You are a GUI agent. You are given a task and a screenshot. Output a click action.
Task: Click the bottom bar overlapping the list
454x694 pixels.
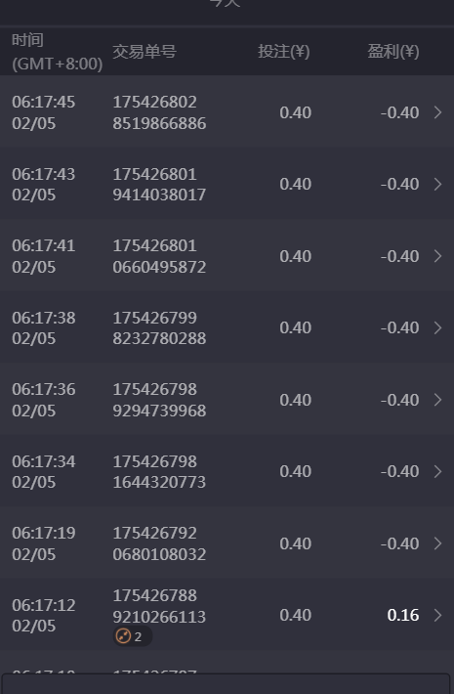coord(226,684)
